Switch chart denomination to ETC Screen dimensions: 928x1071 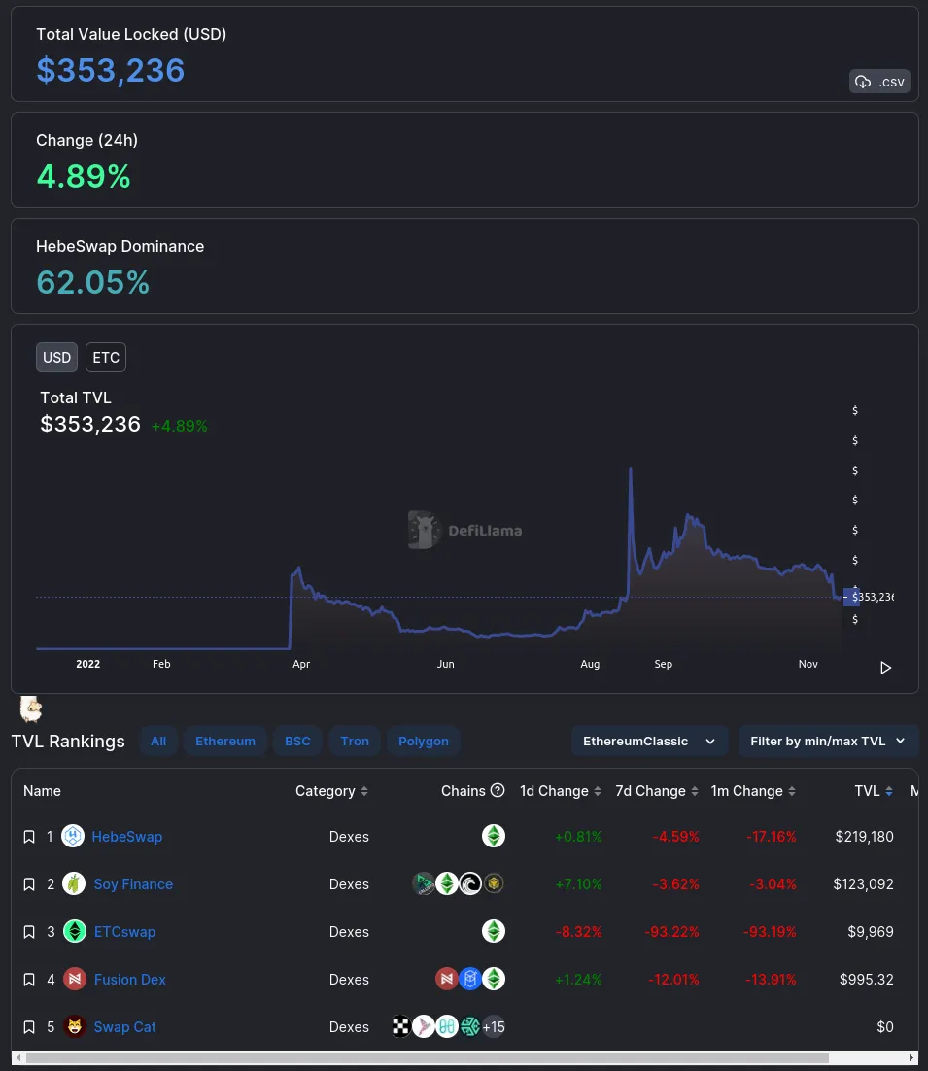(106, 358)
